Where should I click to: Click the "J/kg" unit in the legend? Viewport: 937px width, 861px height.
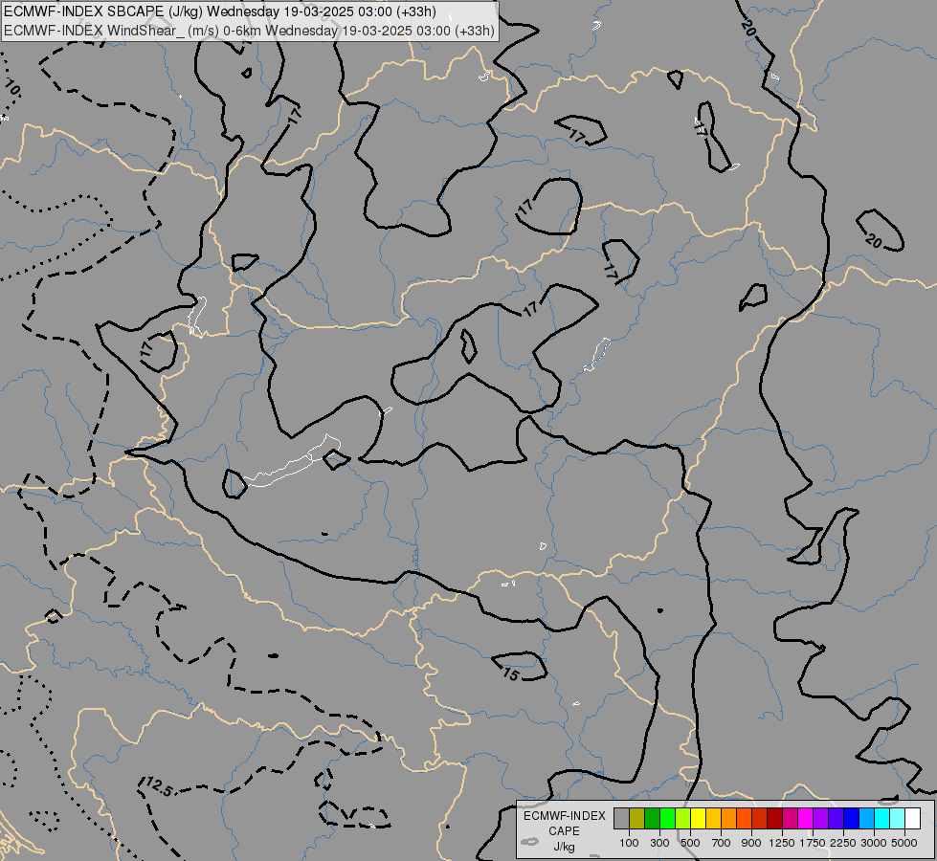(x=564, y=847)
